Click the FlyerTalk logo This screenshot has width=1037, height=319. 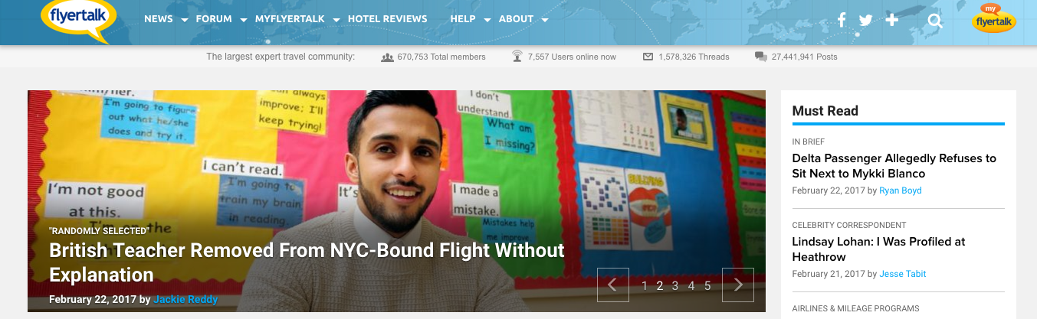point(78,20)
